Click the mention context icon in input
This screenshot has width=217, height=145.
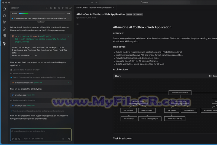[x=13, y=139]
